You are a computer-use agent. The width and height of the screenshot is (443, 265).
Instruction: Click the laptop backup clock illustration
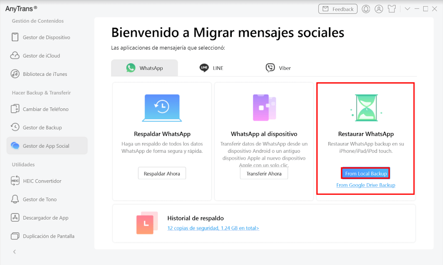pyautogui.click(x=162, y=108)
